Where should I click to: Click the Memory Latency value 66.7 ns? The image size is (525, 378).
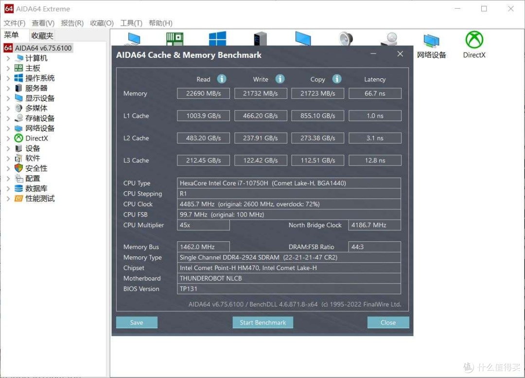(375, 93)
